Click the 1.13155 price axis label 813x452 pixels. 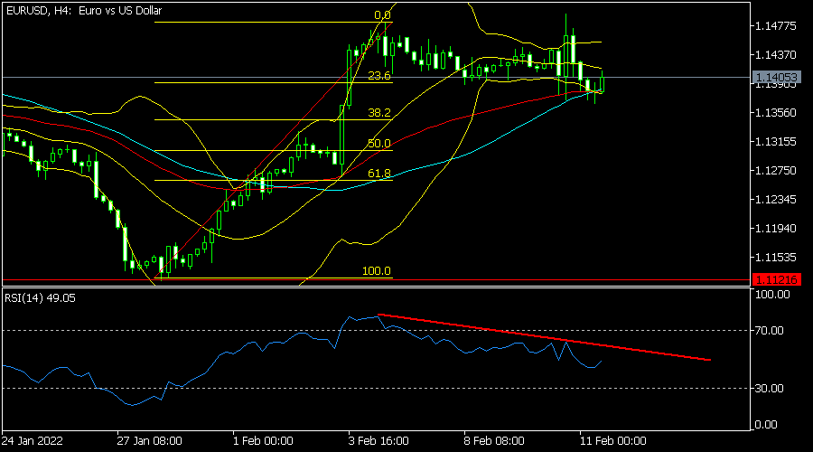pos(776,141)
